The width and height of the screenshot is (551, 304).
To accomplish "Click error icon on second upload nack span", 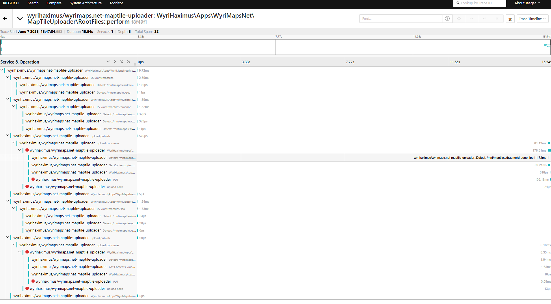I will point(27,288).
